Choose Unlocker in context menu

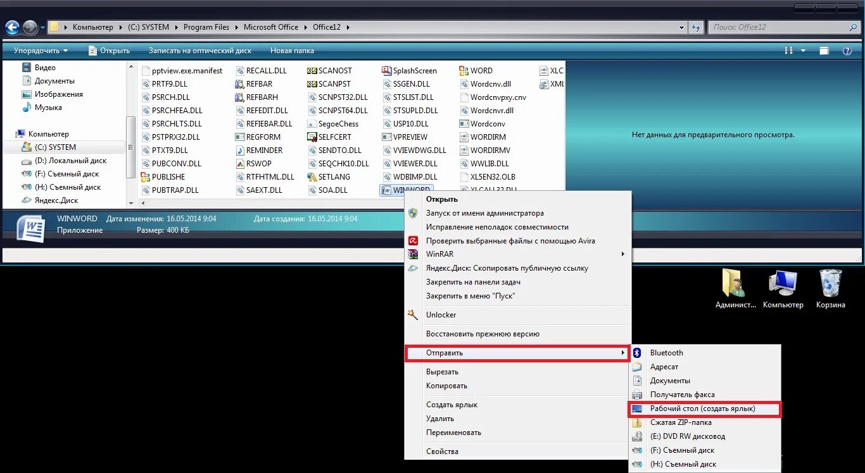(x=518, y=315)
